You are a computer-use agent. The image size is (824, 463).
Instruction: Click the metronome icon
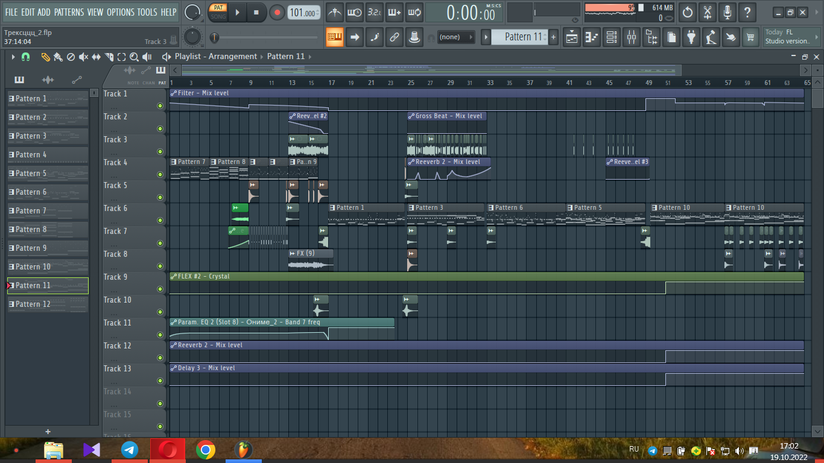point(335,12)
